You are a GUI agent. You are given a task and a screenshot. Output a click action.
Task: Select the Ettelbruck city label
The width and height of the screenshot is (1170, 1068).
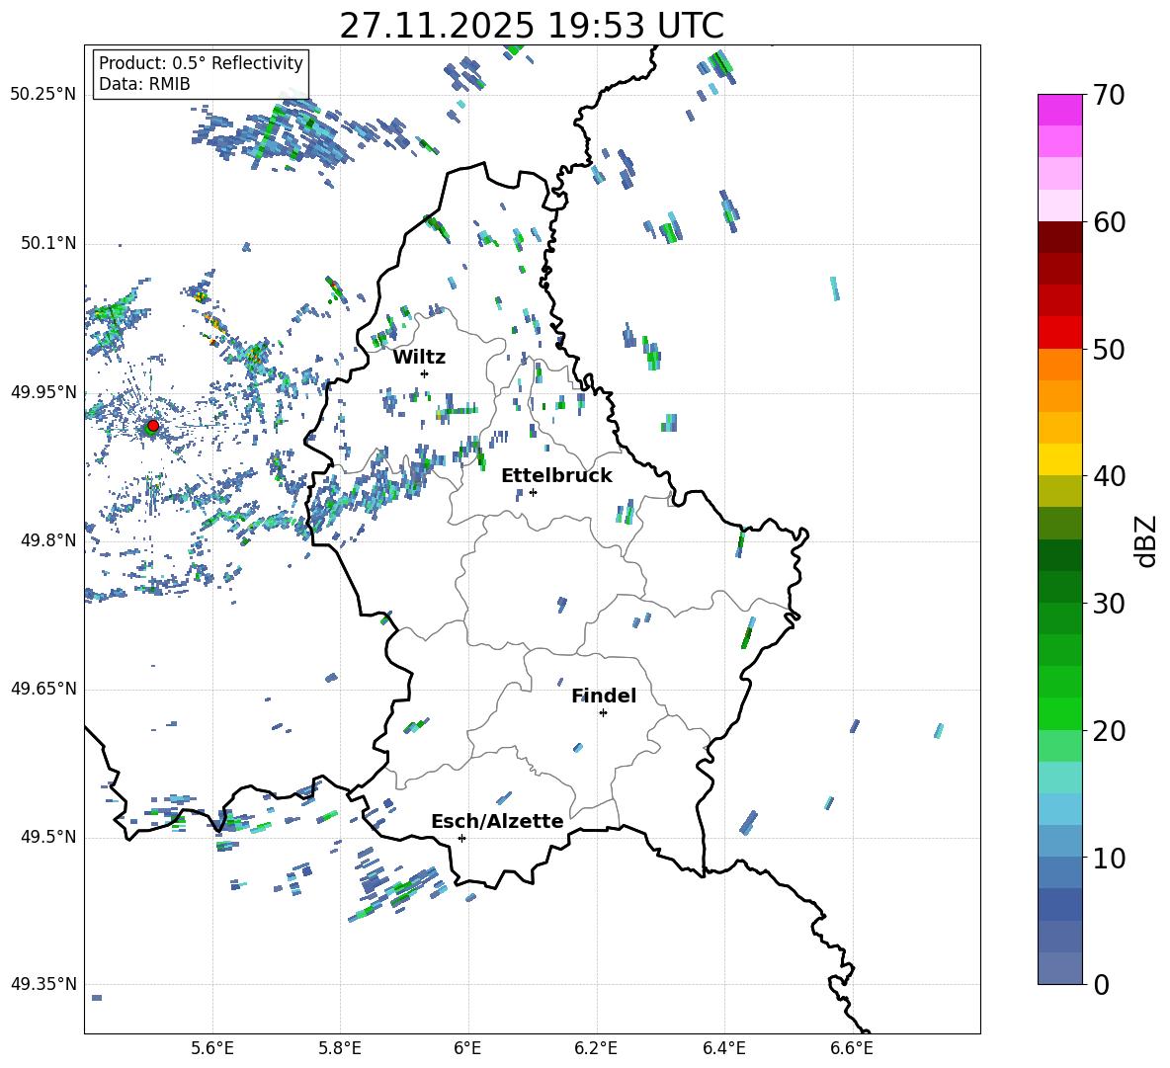(x=555, y=475)
